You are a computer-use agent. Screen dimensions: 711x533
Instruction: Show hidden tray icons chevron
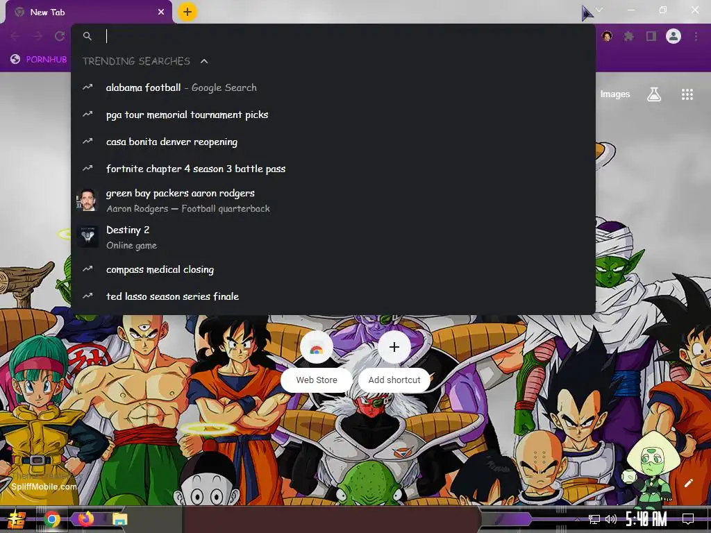coord(577,519)
